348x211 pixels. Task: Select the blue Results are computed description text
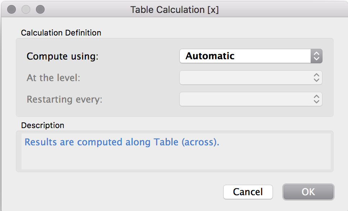point(122,142)
